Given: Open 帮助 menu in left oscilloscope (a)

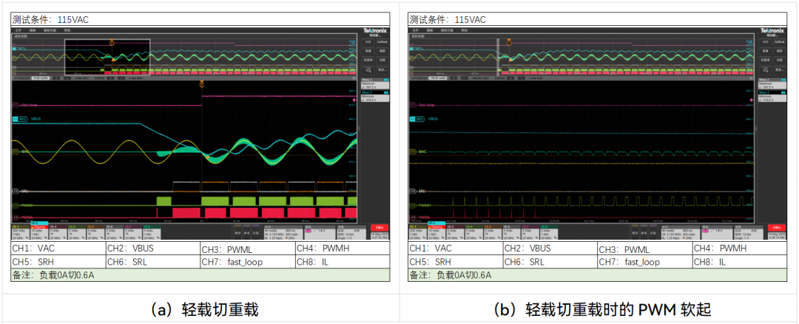Looking at the screenshot, I should tap(67, 30).
